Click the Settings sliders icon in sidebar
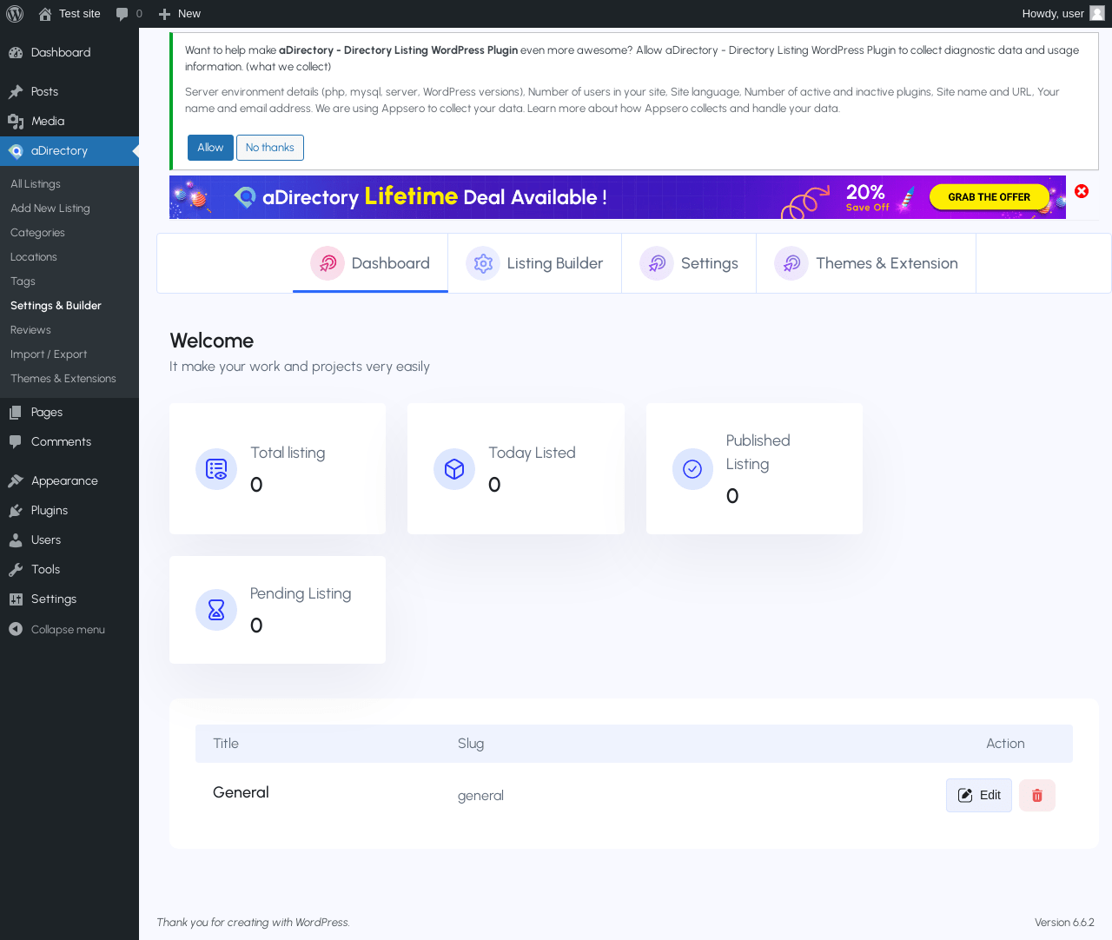The image size is (1112, 940). [16, 599]
